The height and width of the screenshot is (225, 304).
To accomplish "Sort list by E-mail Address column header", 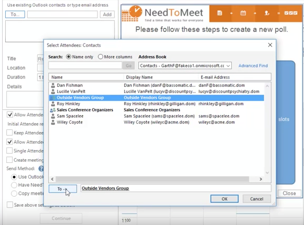I will (215, 77).
